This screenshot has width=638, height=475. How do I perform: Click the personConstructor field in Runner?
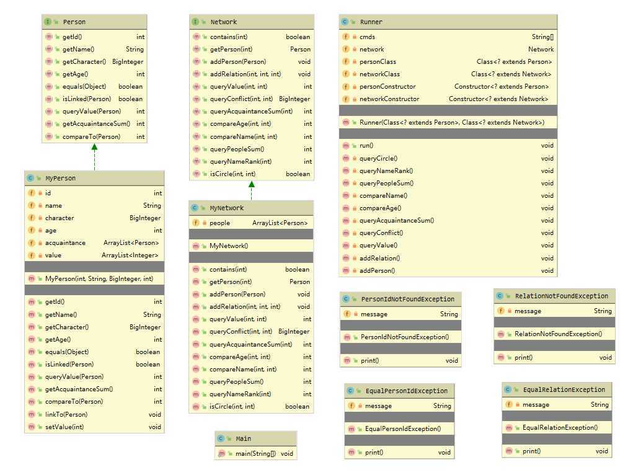(448, 86)
